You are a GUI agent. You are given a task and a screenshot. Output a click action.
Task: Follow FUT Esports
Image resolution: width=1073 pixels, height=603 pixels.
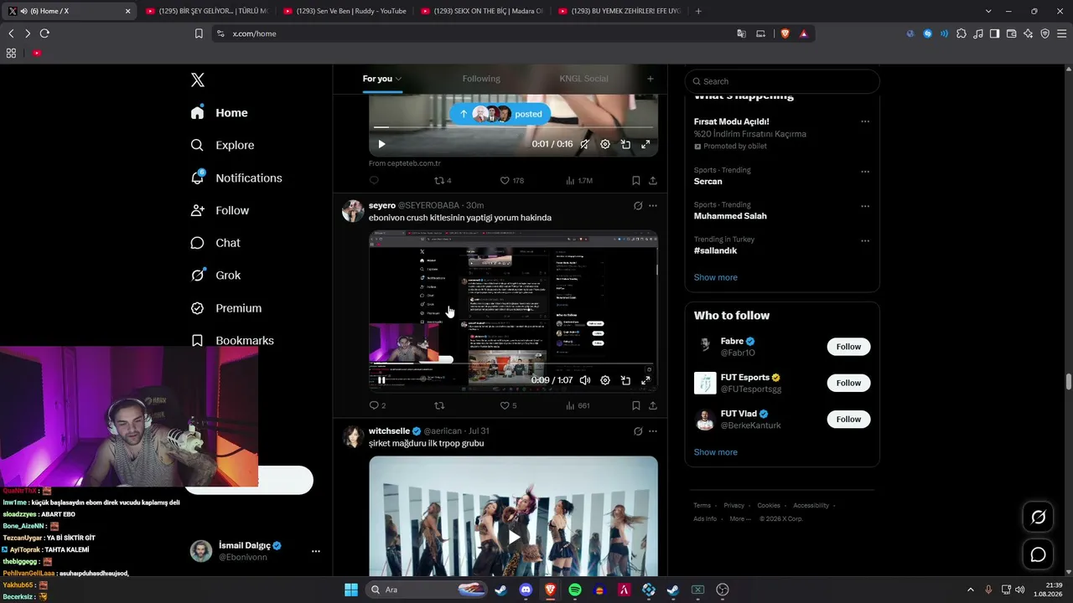coord(848,383)
